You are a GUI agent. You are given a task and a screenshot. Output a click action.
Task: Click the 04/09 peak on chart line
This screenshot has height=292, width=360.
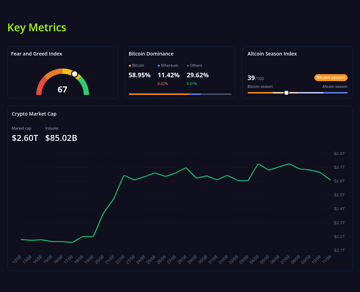(258, 164)
